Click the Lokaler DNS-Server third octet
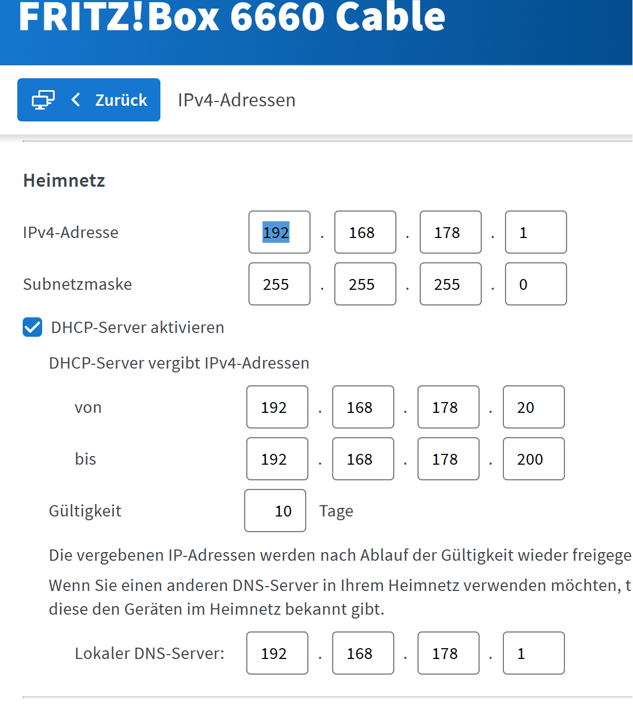The image size is (633, 707). pos(448,654)
